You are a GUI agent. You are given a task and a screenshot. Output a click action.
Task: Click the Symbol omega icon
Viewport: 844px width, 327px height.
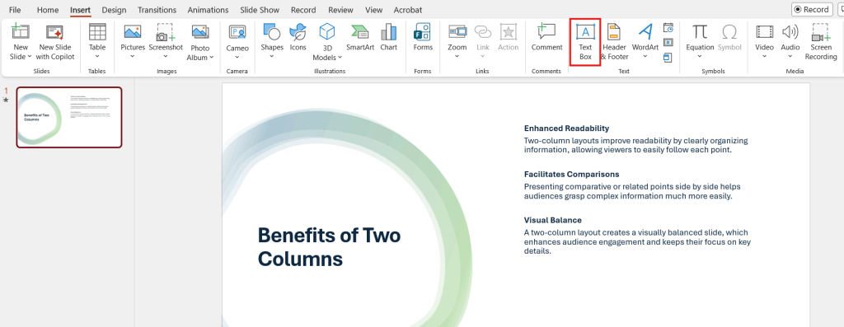(x=729, y=32)
